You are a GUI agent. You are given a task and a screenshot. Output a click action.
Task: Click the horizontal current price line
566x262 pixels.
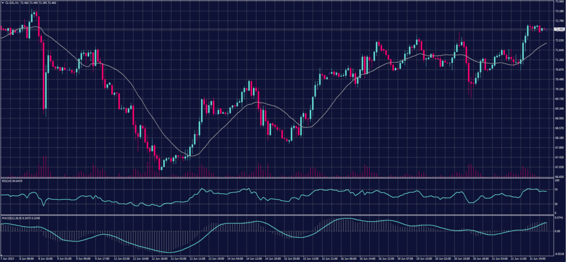point(276,29)
